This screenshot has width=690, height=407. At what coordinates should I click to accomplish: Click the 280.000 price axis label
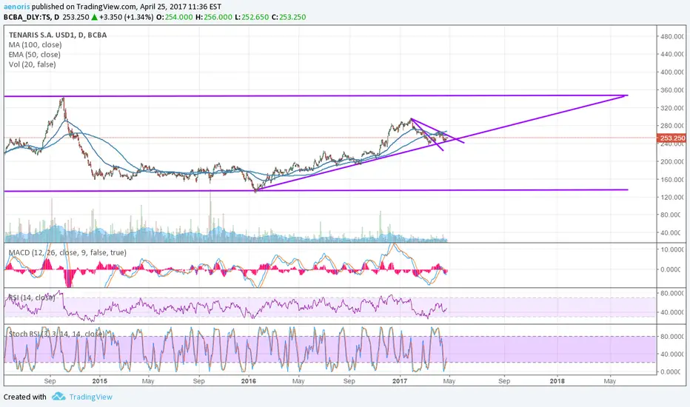pyautogui.click(x=672, y=125)
